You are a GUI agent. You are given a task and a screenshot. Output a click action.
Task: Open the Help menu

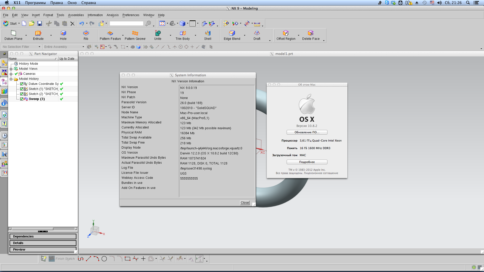[x=161, y=15]
